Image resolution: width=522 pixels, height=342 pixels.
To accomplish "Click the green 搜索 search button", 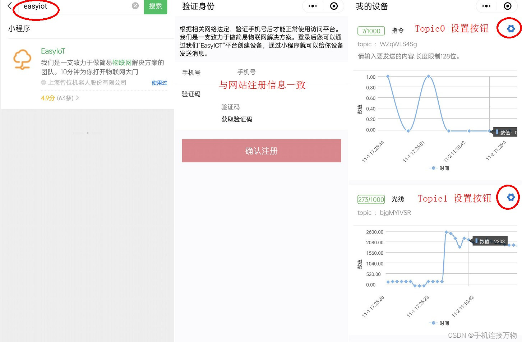I will (155, 6).
